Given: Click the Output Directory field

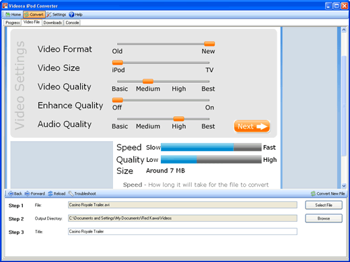Looking at the screenshot, I should 182,218.
